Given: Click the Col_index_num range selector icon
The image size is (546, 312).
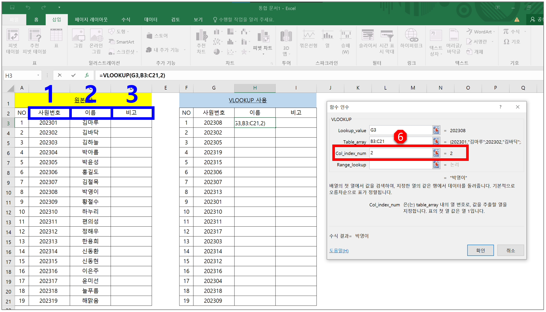Looking at the screenshot, I should [436, 153].
